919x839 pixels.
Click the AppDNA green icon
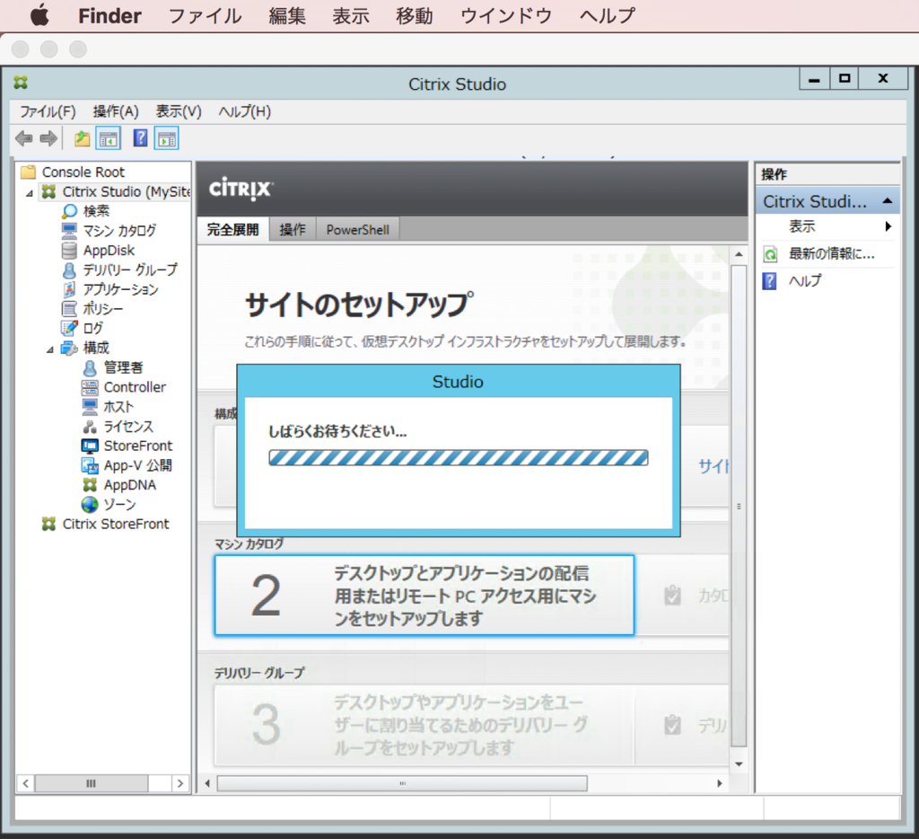(x=90, y=485)
